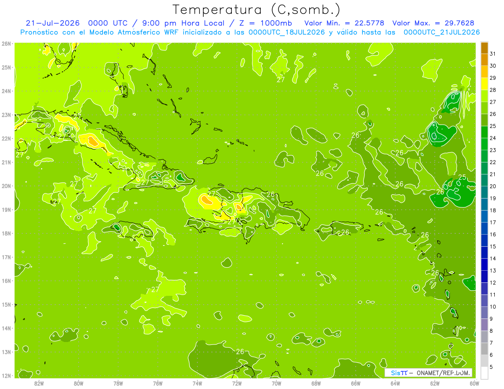Click the legend value "23"
Screen dimensions: 504x389
click(x=493, y=150)
